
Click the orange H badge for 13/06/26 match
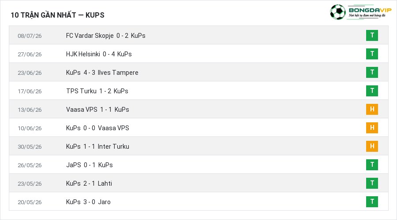372,110
